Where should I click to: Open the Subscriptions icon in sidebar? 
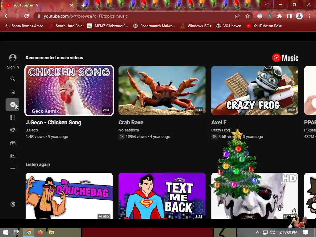[13, 143]
